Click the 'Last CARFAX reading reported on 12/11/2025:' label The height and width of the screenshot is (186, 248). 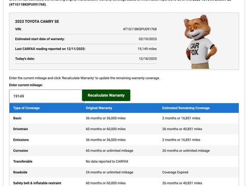tap(50, 49)
